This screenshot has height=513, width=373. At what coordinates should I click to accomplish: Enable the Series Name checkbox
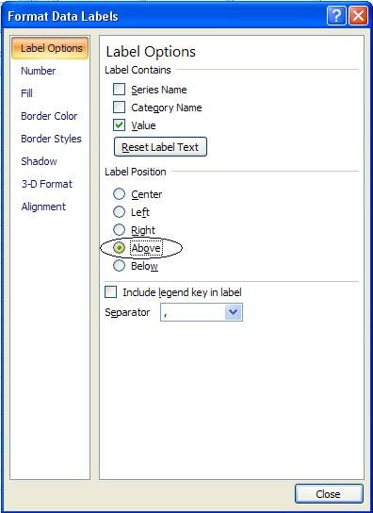tap(119, 89)
